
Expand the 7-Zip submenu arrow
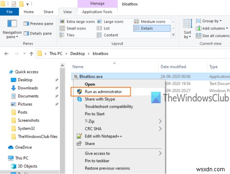[x=160, y=121]
